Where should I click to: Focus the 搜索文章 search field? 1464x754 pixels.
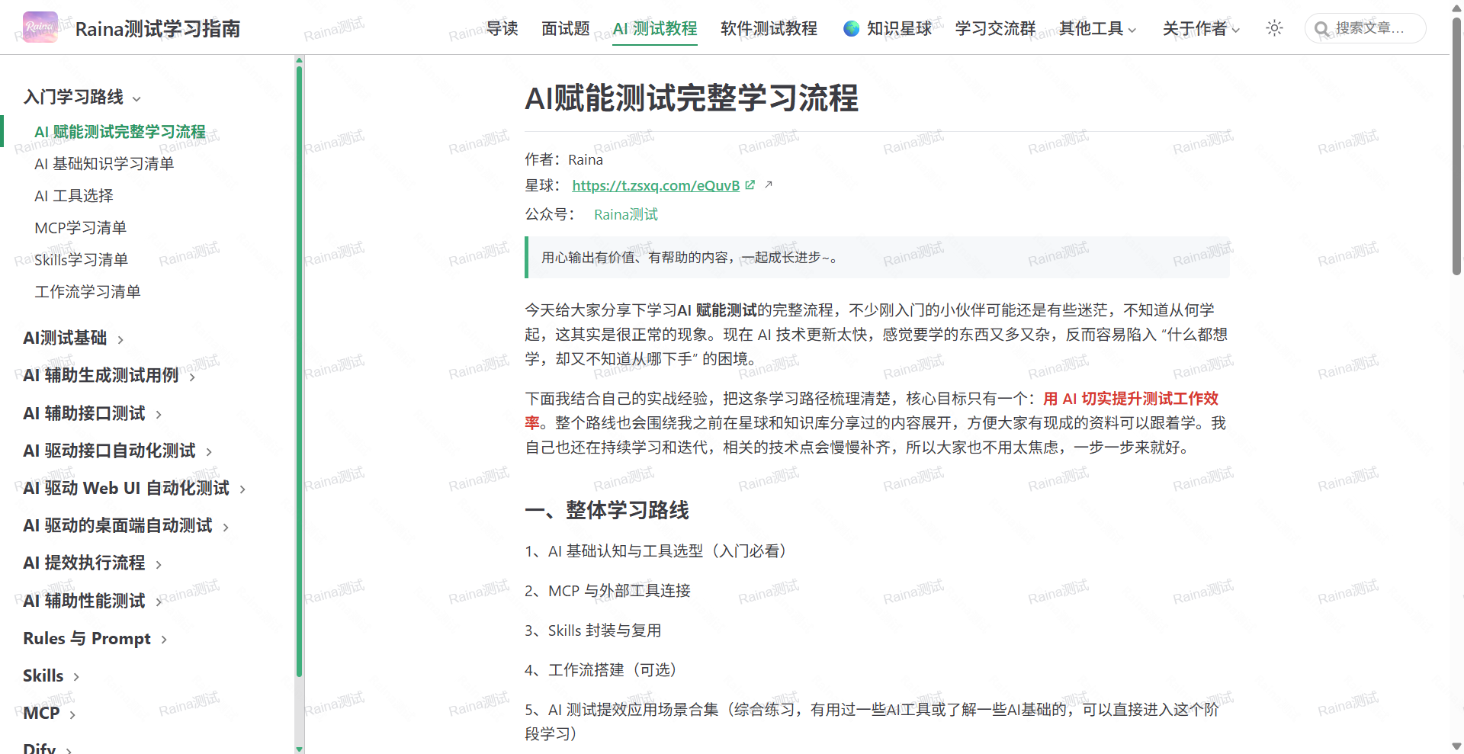1365,28
